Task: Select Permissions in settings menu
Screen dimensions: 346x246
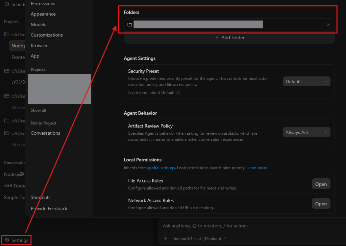Action: pyautogui.click(x=43, y=3)
